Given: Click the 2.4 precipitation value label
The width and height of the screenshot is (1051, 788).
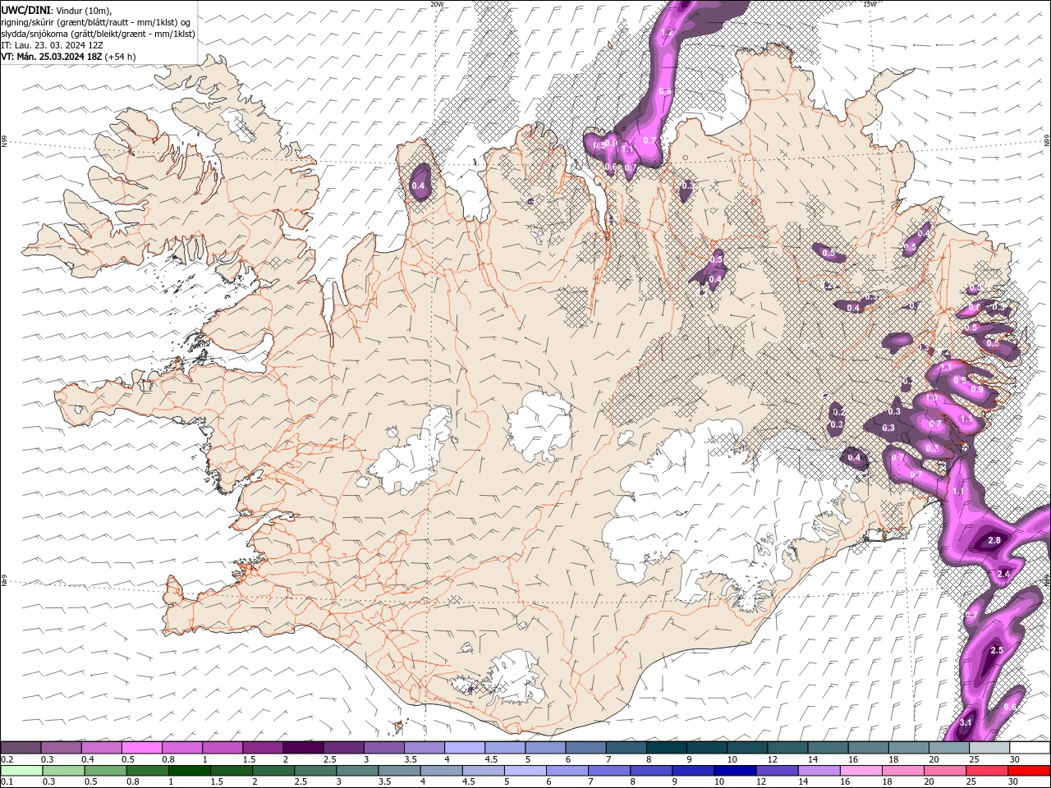Looking at the screenshot, I should tap(1003, 574).
